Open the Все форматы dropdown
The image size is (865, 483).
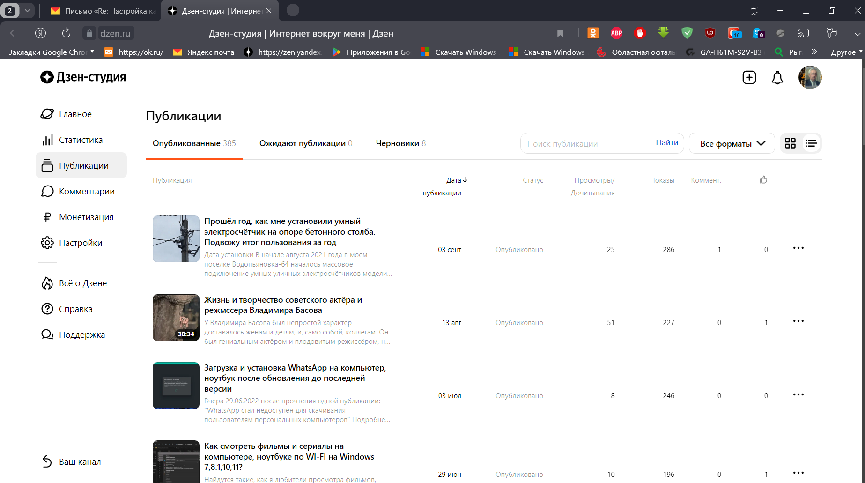(732, 143)
